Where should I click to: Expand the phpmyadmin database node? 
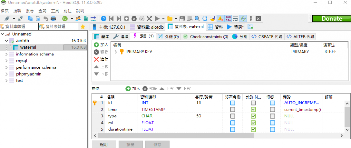coord(6,74)
